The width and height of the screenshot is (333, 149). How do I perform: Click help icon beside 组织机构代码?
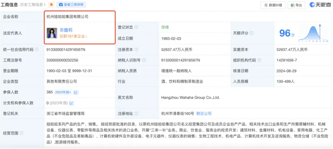pyautogui.click(x=259, y=60)
